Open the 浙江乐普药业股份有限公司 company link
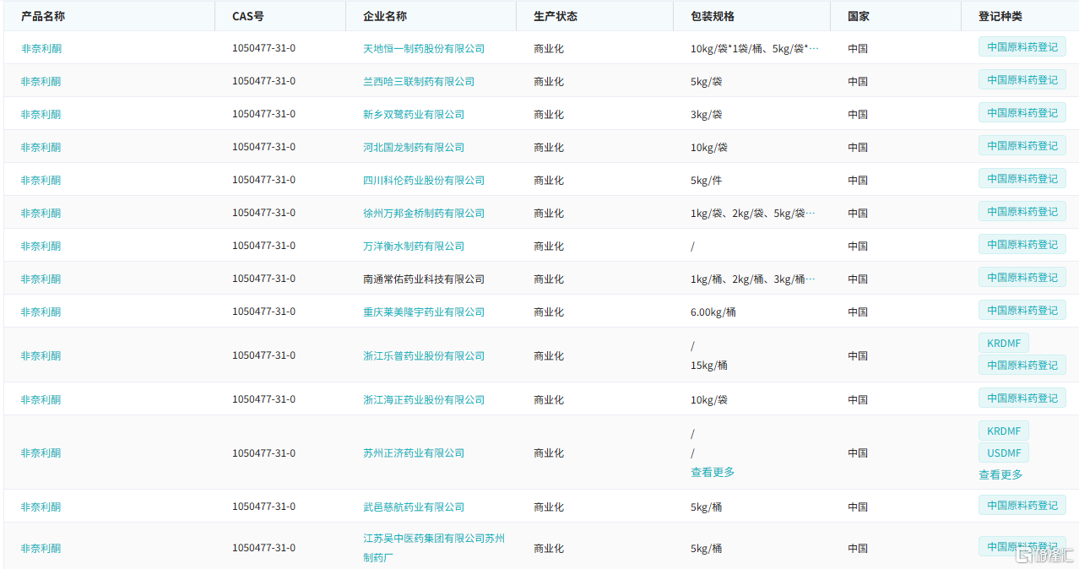The height and width of the screenshot is (569, 1079). (x=424, y=355)
